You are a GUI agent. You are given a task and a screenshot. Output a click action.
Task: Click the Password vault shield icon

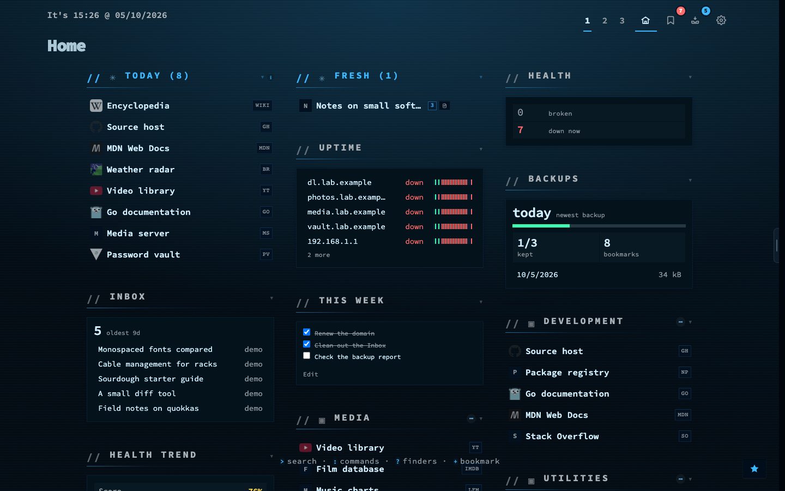point(96,255)
